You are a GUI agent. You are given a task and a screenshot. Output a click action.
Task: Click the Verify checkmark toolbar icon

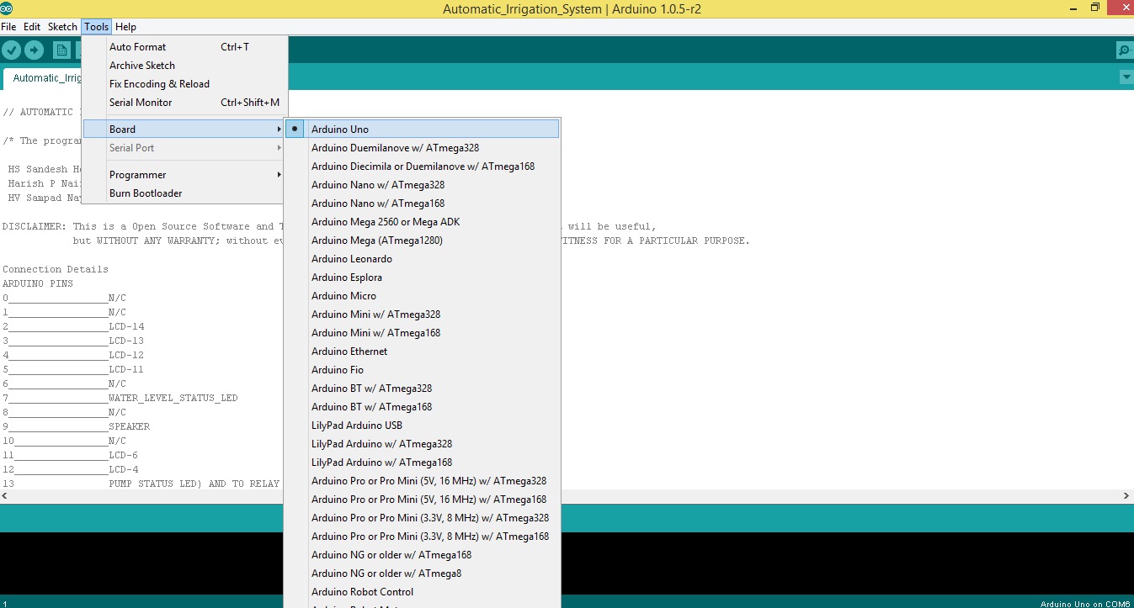click(12, 50)
